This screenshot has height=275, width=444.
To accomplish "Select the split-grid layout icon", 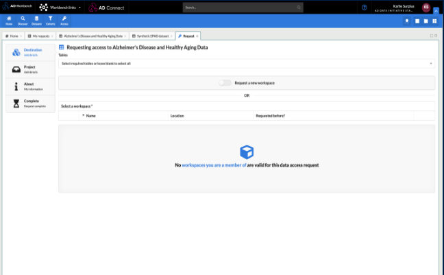I will click(x=434, y=21).
